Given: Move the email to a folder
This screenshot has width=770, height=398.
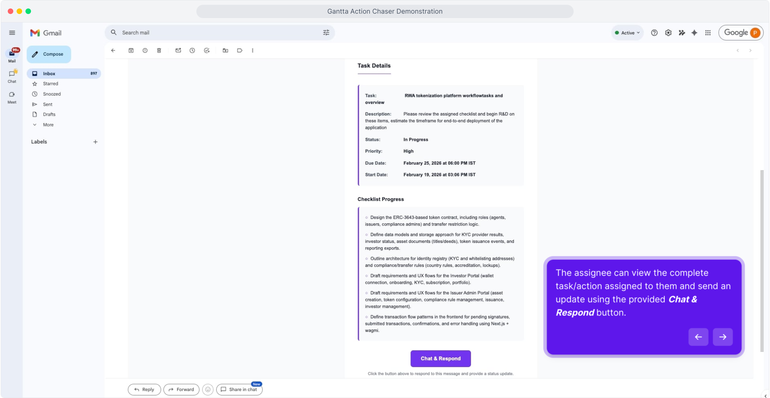Looking at the screenshot, I should coord(226,50).
